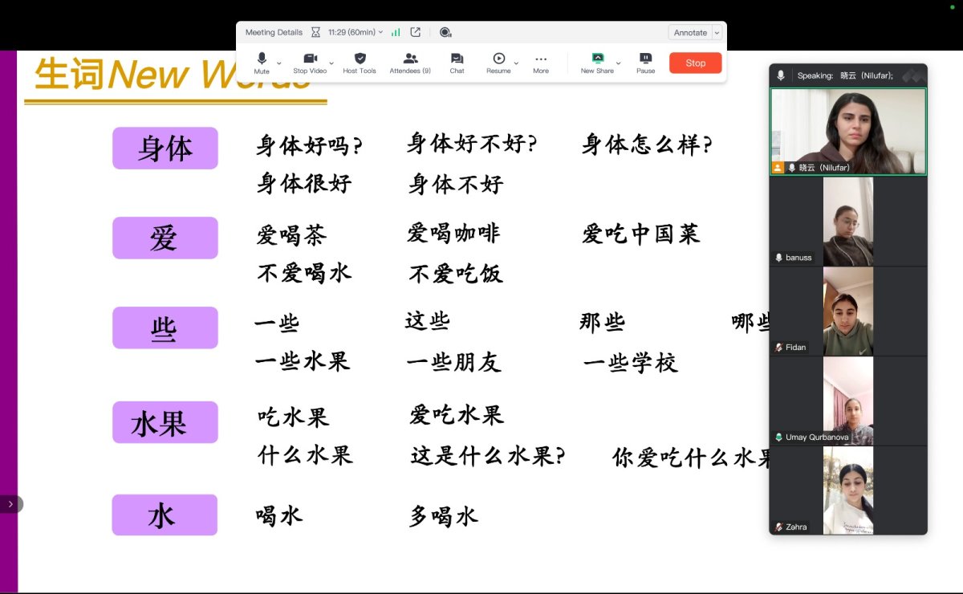Screen dimensions: 963x594
Task: Click microphone icon next to banuss
Action: click(x=778, y=258)
